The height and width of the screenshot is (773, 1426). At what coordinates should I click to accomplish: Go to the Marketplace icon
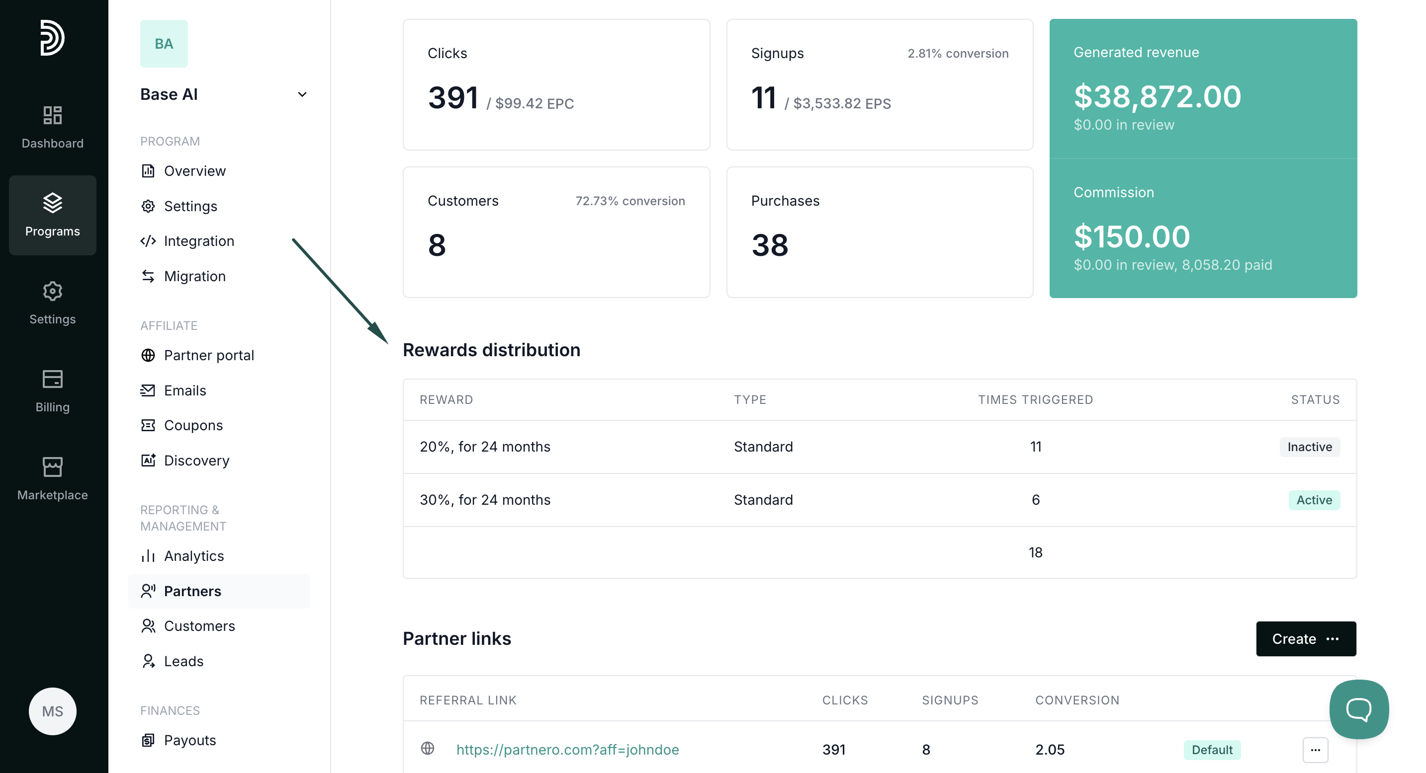52,478
